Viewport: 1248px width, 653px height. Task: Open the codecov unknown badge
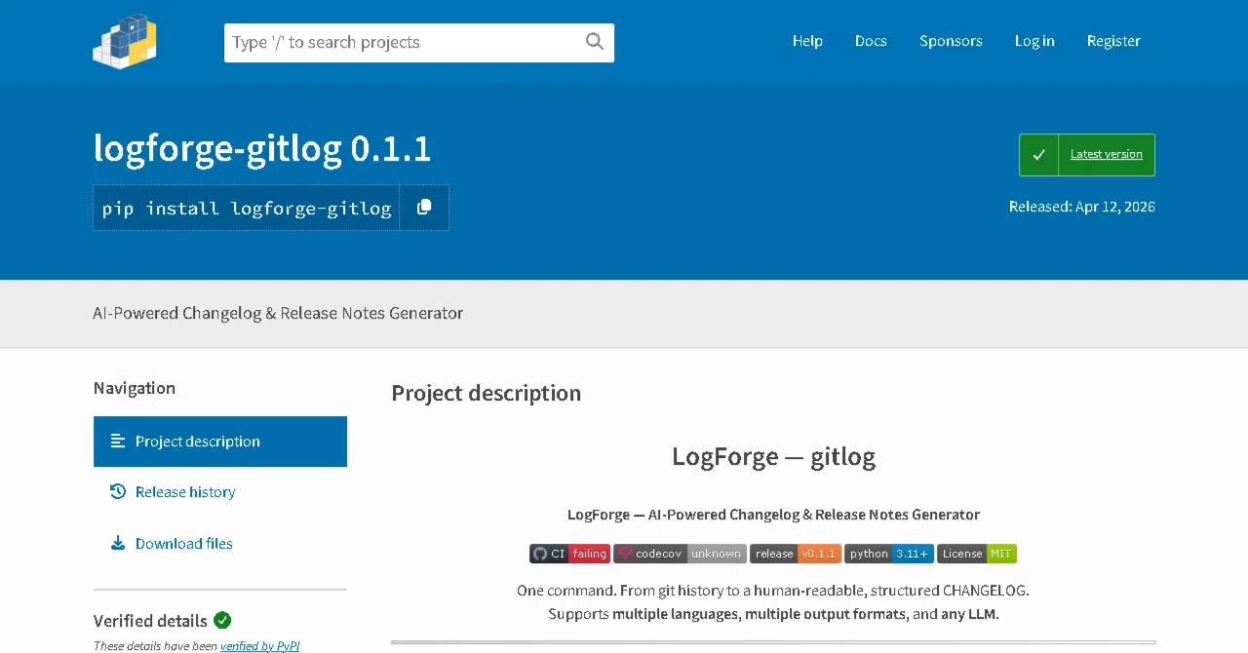coord(681,554)
